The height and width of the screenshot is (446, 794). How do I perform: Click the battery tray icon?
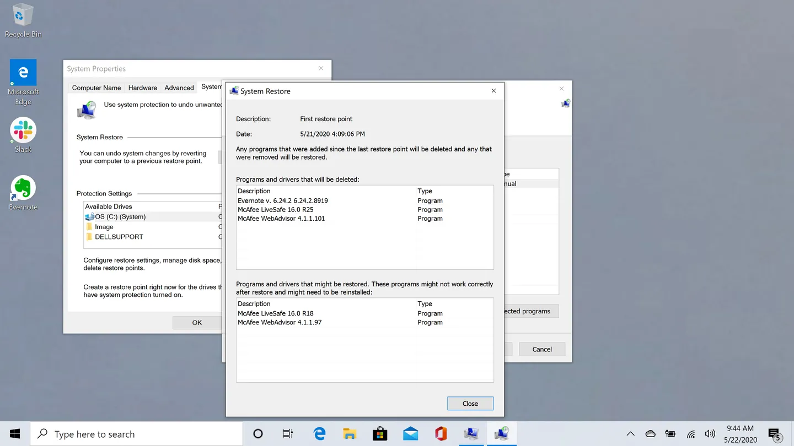click(x=670, y=434)
